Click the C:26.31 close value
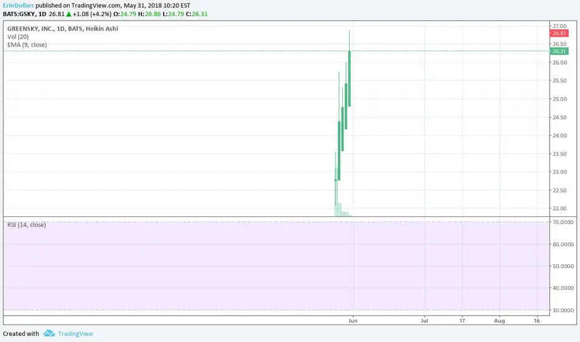The width and height of the screenshot is (580, 342). point(197,14)
